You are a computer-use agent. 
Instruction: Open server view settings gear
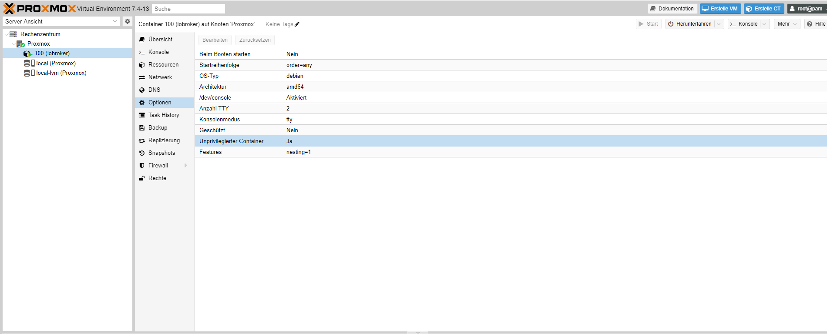(x=128, y=21)
